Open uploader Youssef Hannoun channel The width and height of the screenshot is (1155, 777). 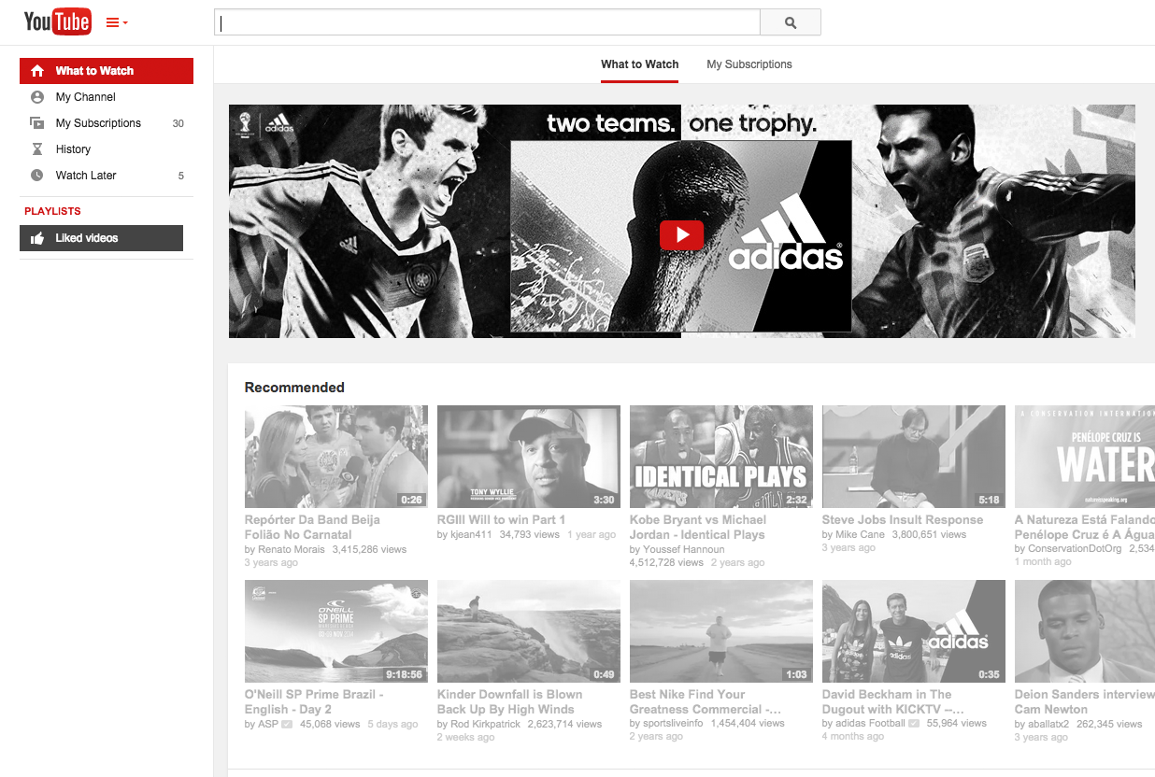click(x=684, y=550)
